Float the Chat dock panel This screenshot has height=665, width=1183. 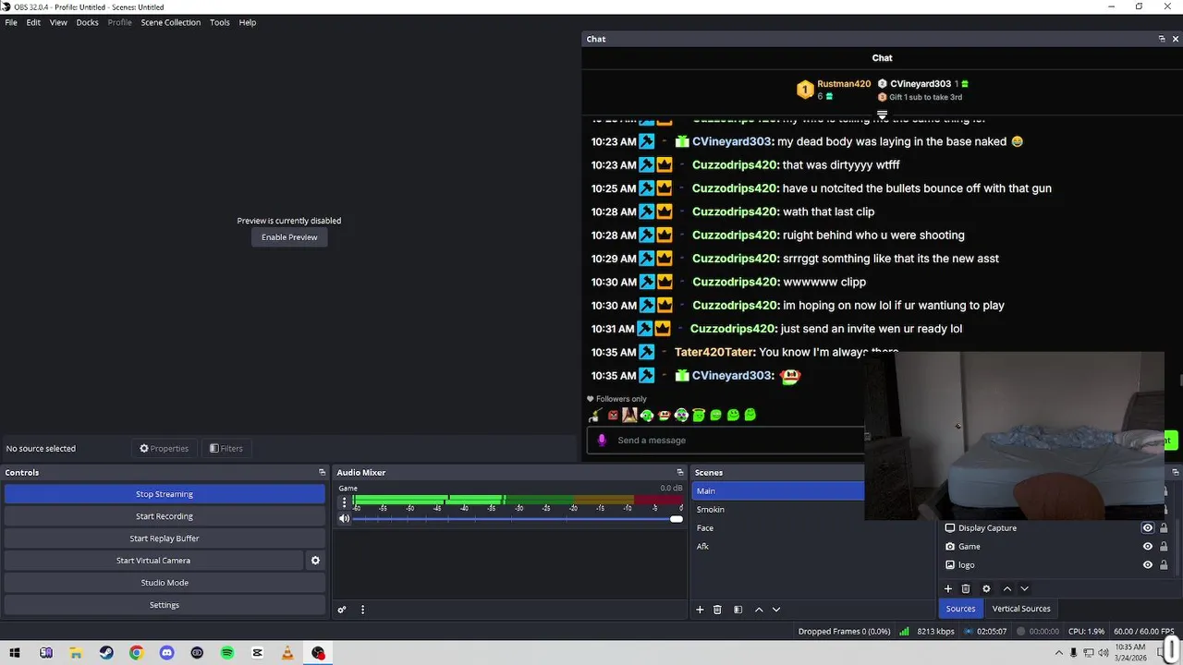tap(1162, 39)
